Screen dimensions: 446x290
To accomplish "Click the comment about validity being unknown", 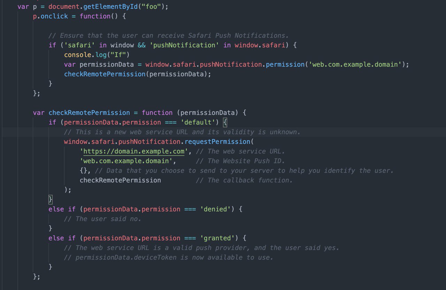I will tap(182, 132).
